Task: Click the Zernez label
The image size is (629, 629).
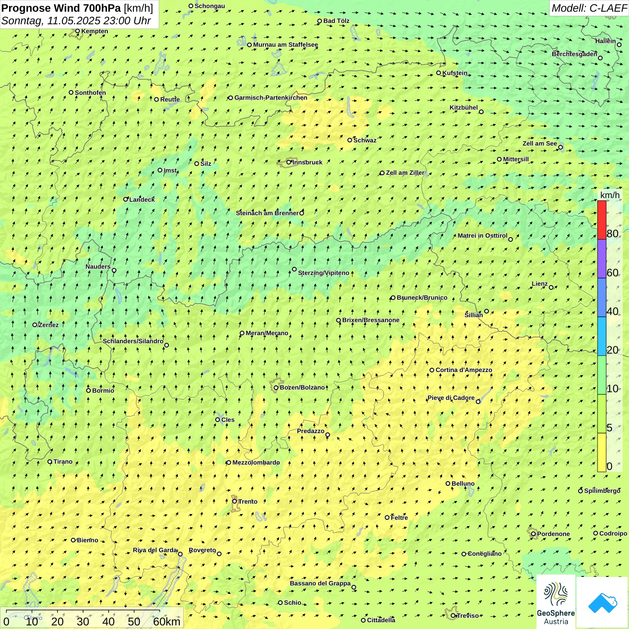Action: (x=49, y=325)
